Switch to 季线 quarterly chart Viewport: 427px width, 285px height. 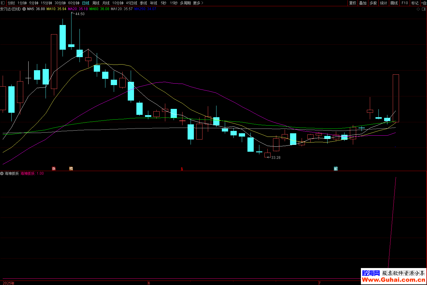(144, 3)
